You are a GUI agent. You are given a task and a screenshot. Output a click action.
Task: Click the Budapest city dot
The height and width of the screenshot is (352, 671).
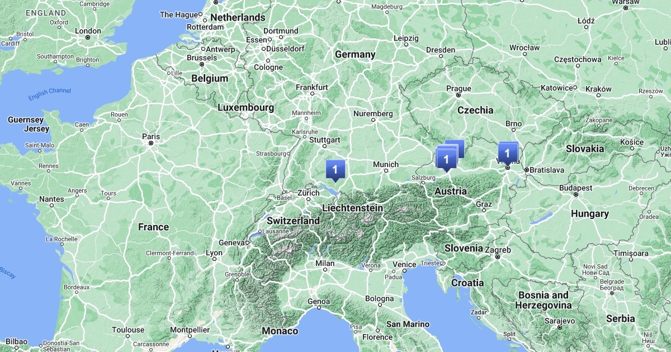pos(575,195)
